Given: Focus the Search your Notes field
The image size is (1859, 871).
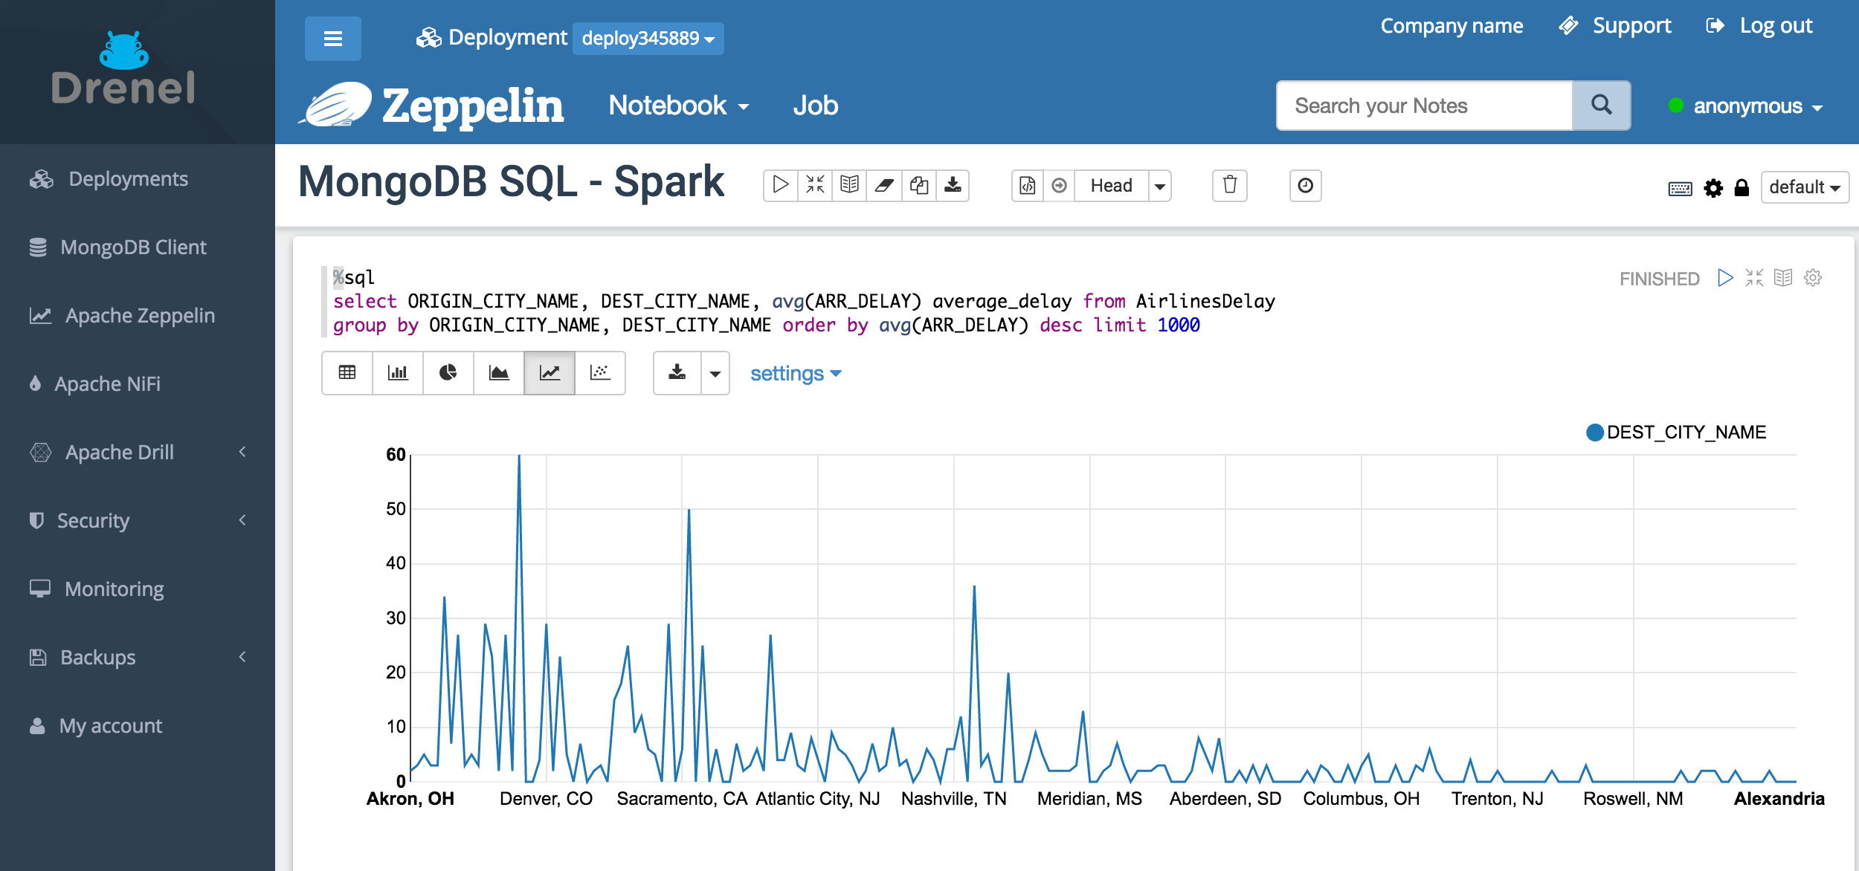Looking at the screenshot, I should (x=1425, y=106).
